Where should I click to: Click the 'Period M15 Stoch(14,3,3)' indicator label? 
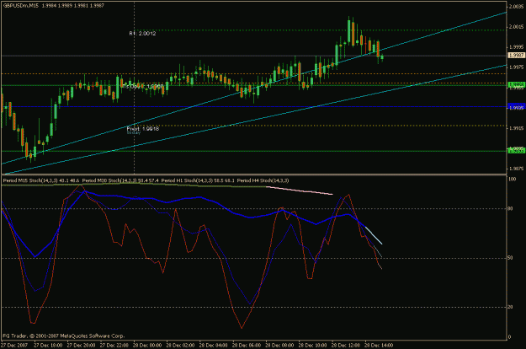pos(30,180)
